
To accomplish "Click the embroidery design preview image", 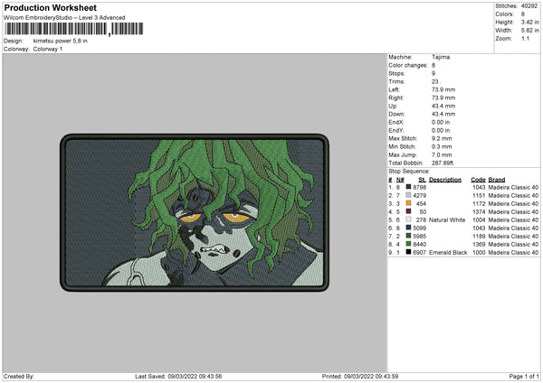I will click(195, 212).
